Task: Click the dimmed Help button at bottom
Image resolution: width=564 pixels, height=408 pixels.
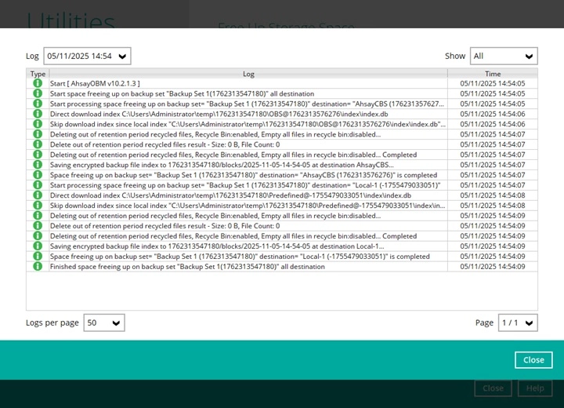Action: 535,388
